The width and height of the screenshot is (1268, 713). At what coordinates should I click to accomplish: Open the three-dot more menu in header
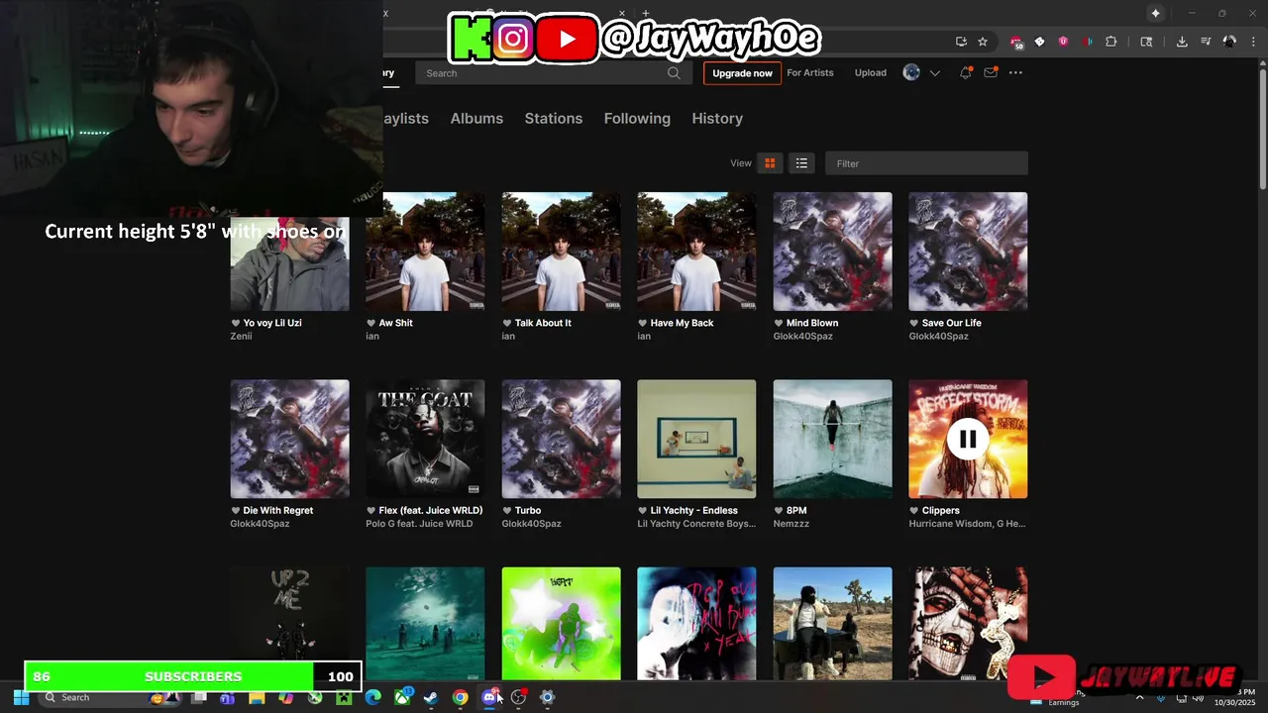tap(1015, 72)
